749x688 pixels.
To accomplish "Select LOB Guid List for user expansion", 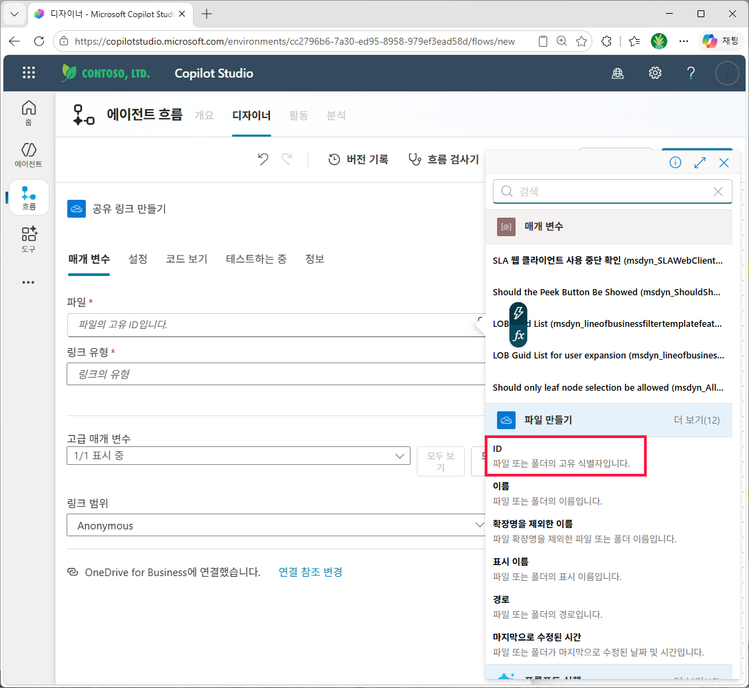I will (x=608, y=356).
